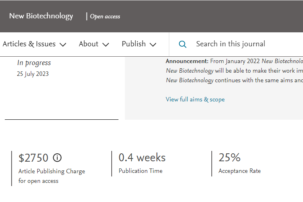303x202 pixels.
Task: Expand the chevron arrow beside About
Action: tap(106, 45)
